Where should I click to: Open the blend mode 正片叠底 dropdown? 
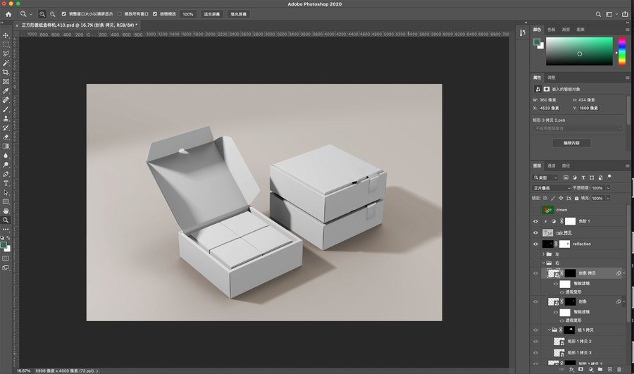(x=551, y=188)
